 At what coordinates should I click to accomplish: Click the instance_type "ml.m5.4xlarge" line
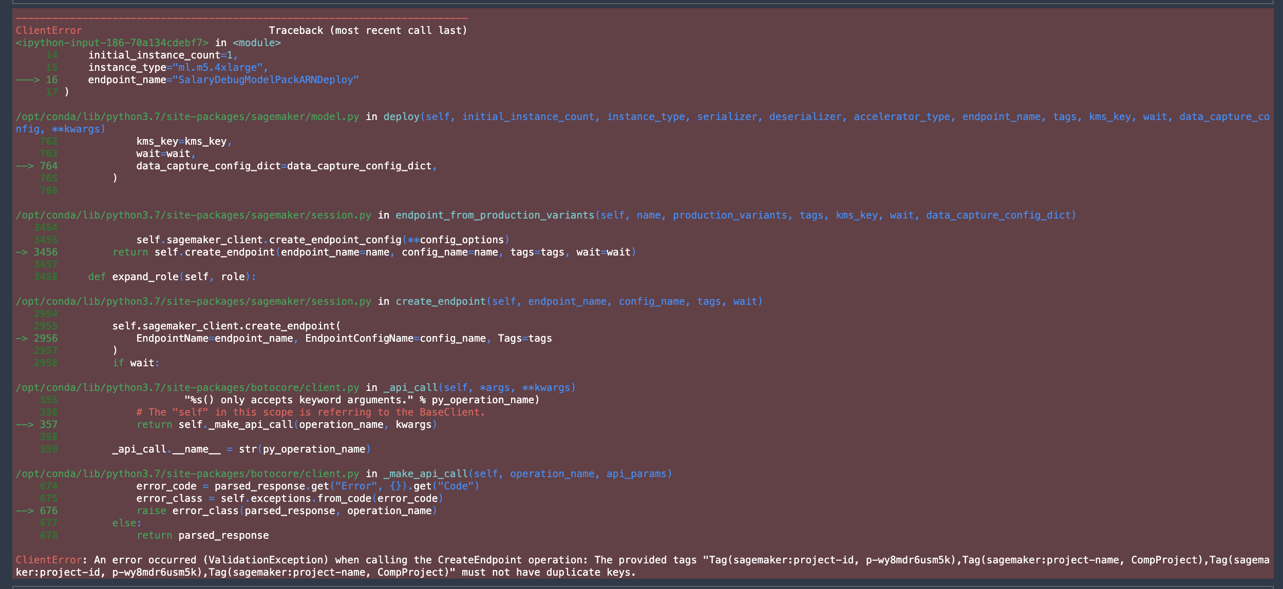tap(178, 67)
